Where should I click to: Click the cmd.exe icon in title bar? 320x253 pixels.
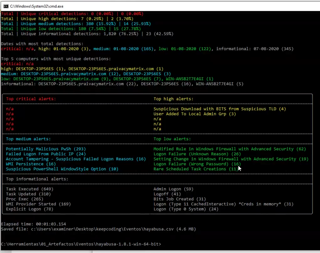6,6
